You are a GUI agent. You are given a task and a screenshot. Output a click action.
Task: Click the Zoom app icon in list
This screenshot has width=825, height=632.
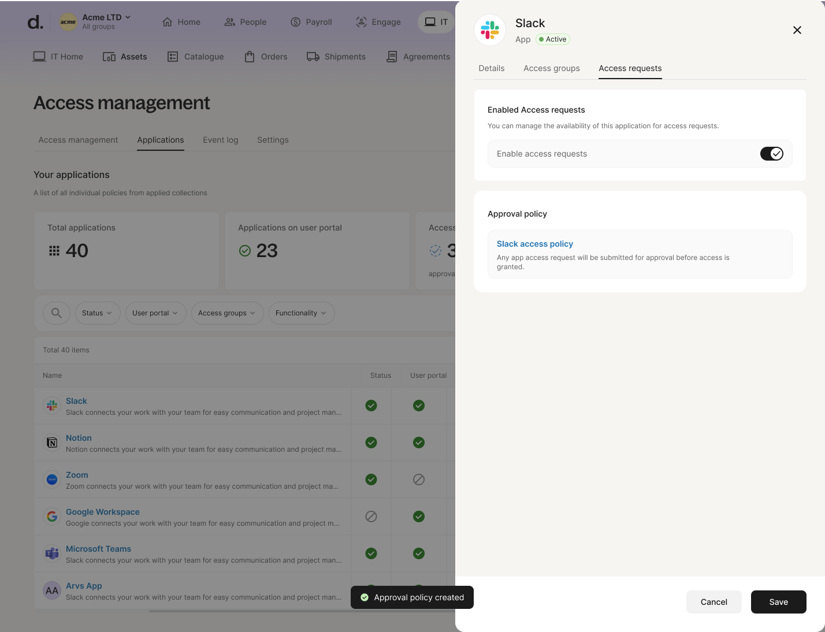[52, 479]
